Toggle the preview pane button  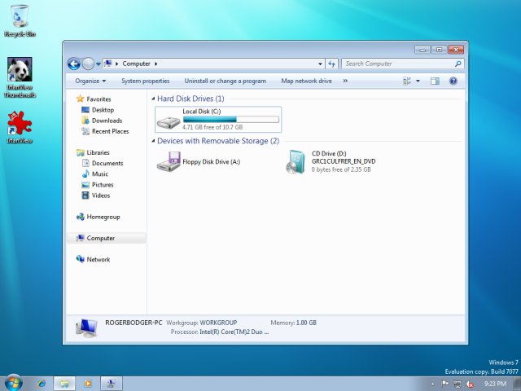point(435,81)
